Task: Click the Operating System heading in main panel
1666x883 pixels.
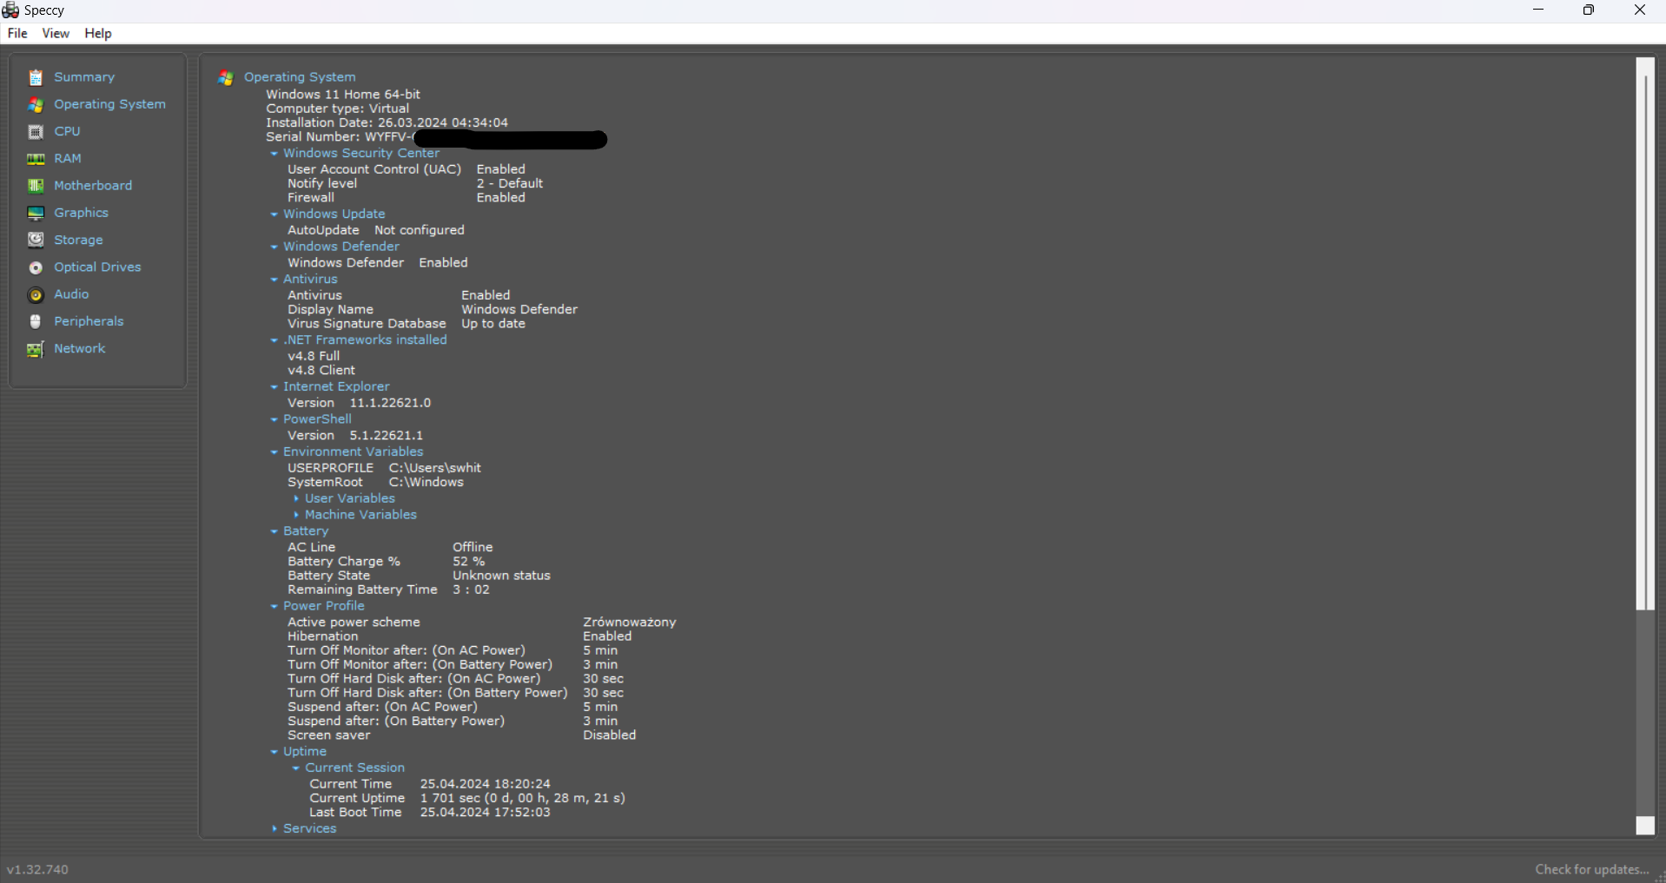Action: click(300, 76)
